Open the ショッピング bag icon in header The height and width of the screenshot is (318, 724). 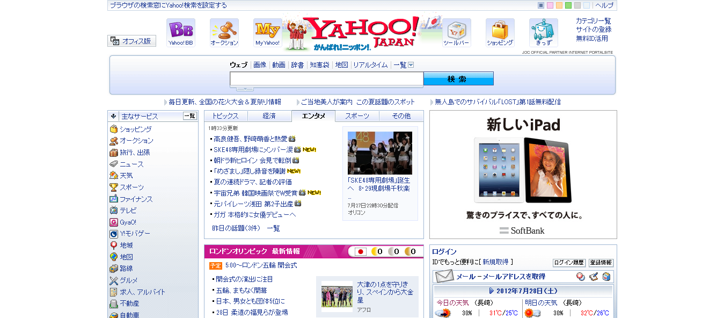click(x=500, y=33)
